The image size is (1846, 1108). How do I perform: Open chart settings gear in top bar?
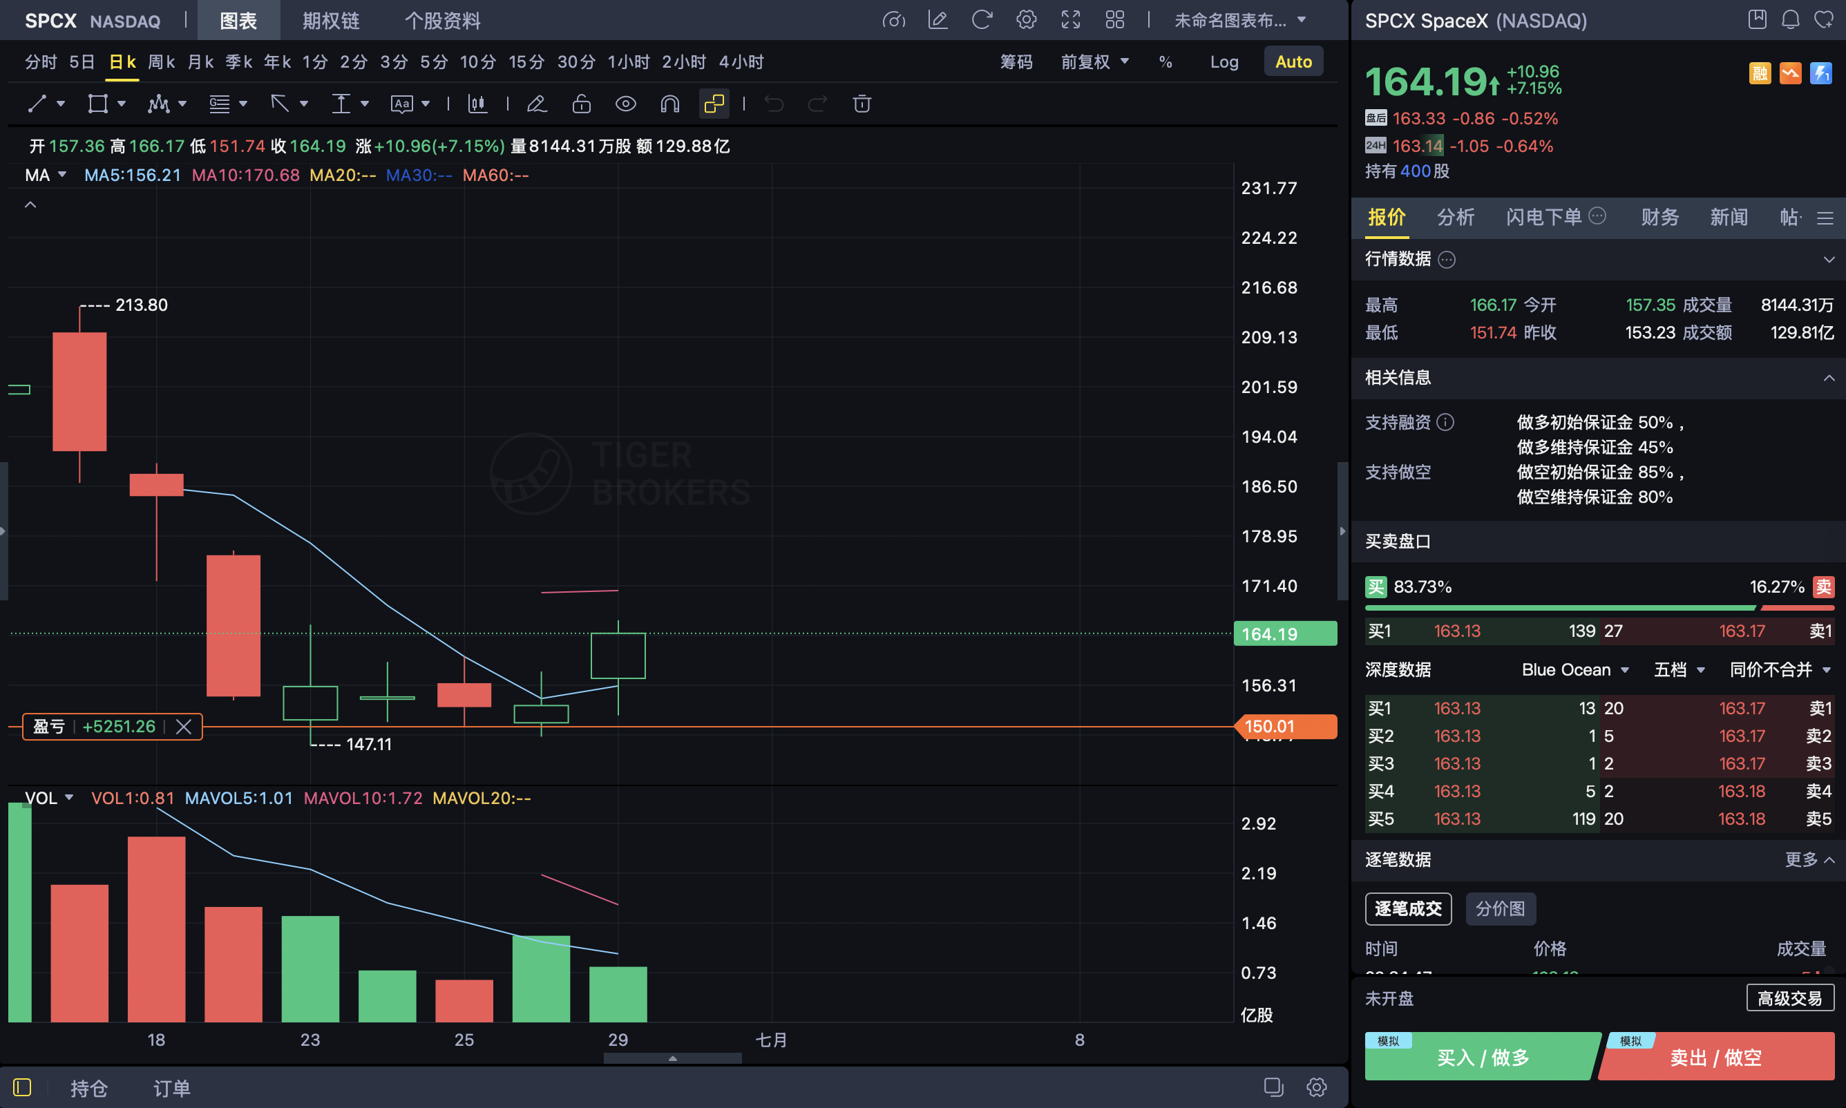1027,20
